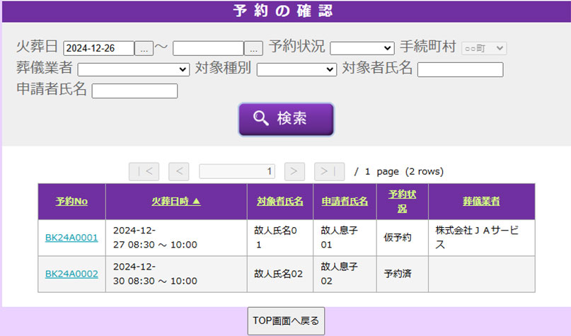Jump to last page of results
This screenshot has height=336, width=571.
(x=329, y=171)
